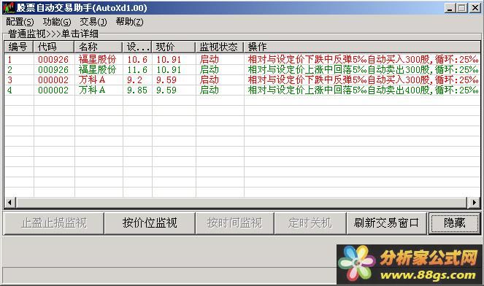Click set price 9.85
This screenshot has width=484, height=286.
137,90
